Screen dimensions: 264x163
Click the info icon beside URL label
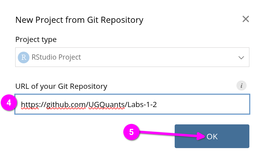[x=241, y=86]
